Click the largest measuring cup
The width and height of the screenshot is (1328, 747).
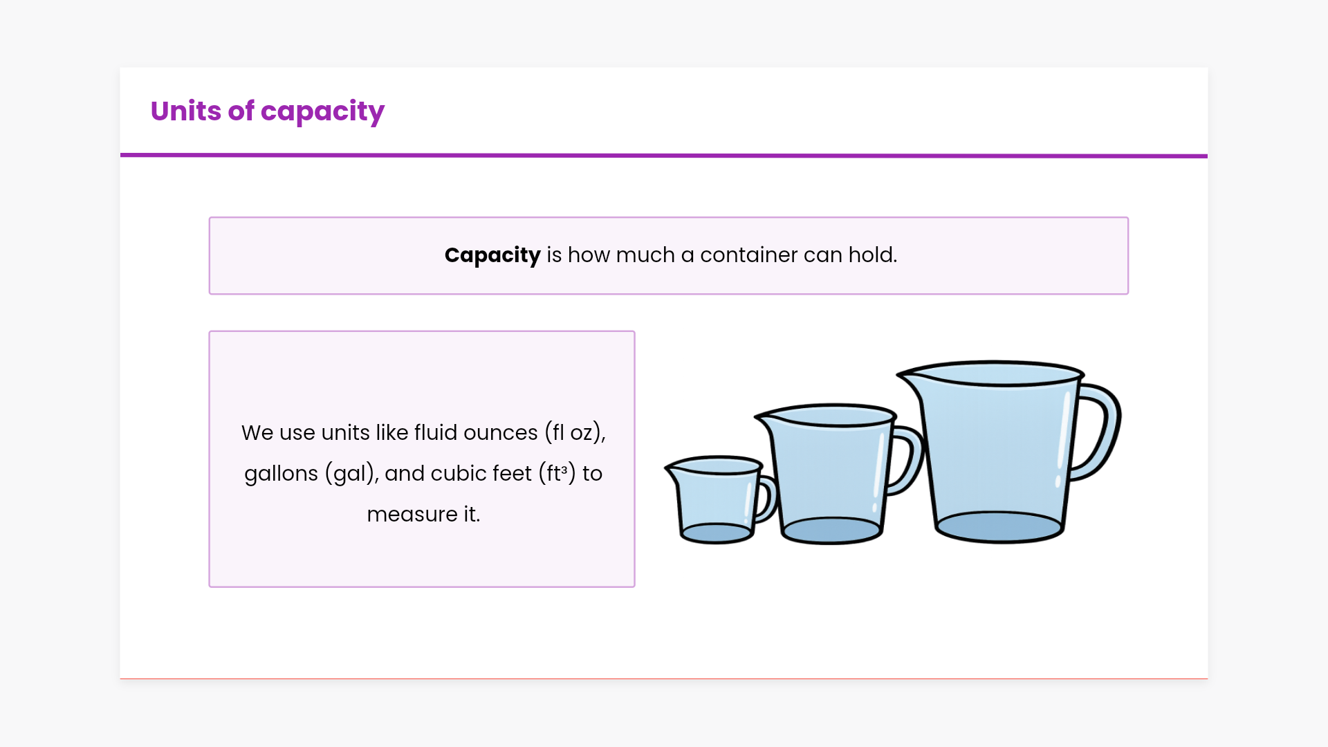coord(996,450)
